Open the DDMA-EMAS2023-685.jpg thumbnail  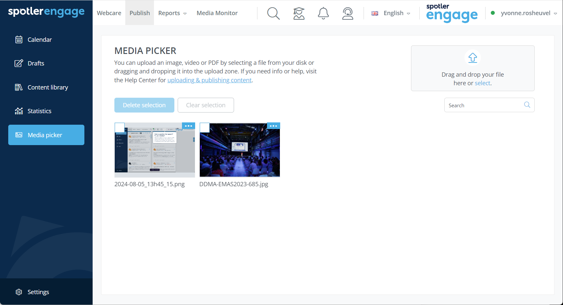click(240, 150)
